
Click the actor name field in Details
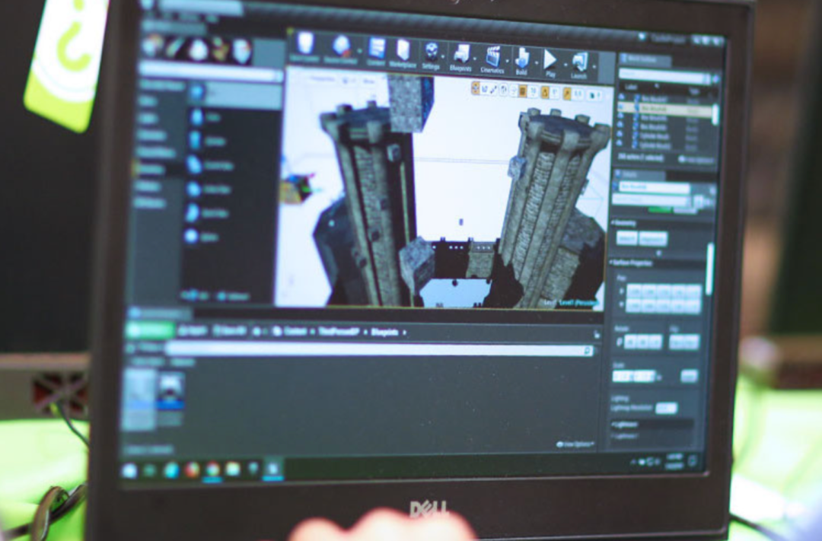click(655, 186)
